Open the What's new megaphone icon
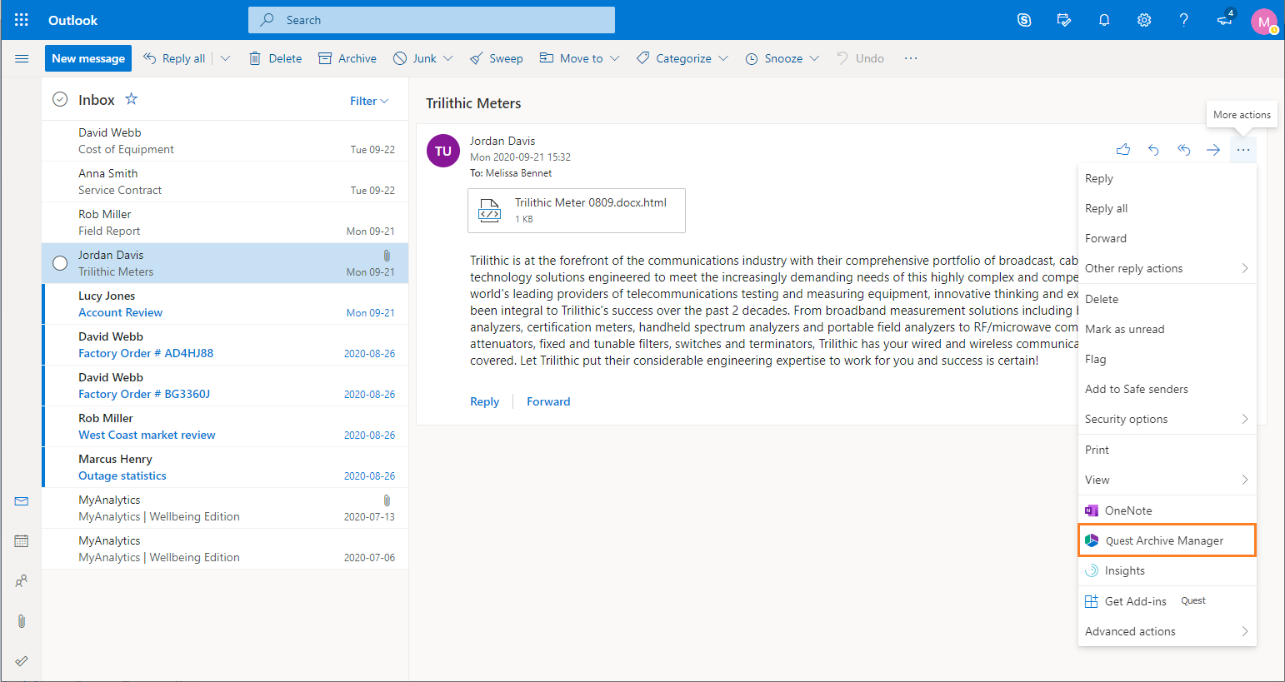The image size is (1285, 682). point(1224,20)
